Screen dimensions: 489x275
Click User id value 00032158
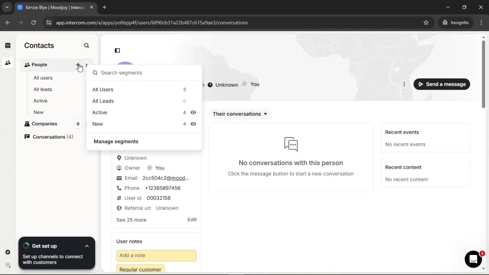tap(158, 198)
